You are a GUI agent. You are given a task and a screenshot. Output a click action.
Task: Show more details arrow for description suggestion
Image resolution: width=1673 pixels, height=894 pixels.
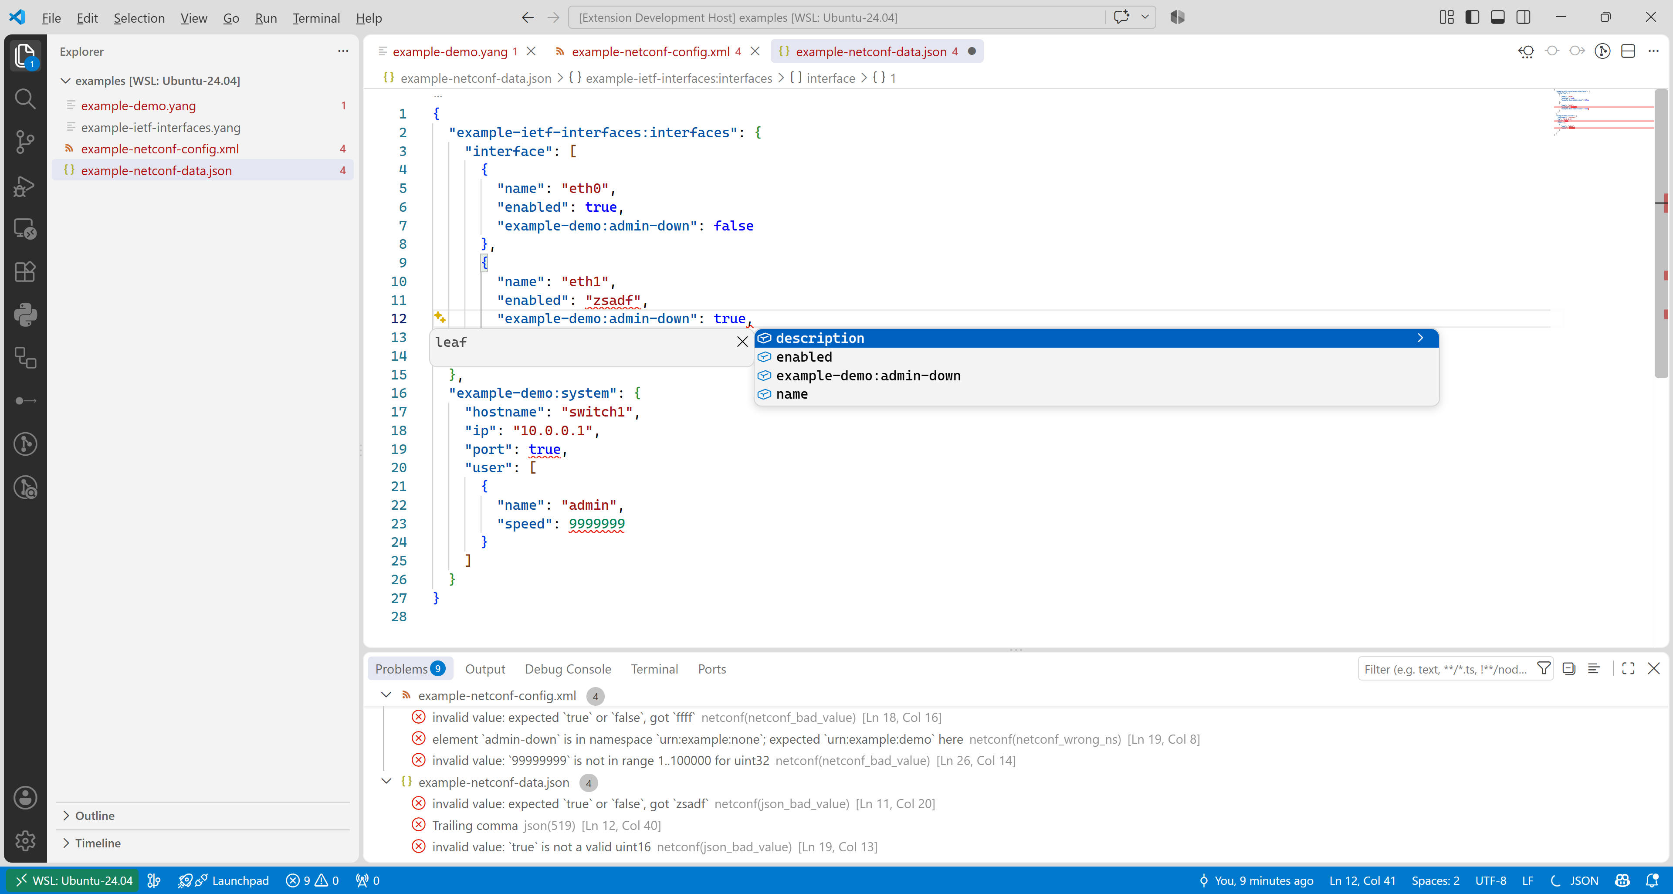1420,338
